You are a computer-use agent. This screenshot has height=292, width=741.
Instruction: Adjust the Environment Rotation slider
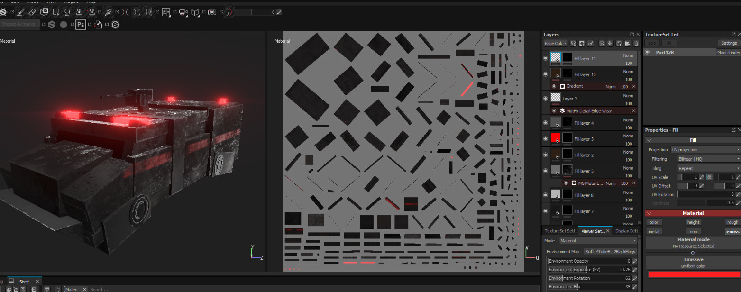[590, 278]
